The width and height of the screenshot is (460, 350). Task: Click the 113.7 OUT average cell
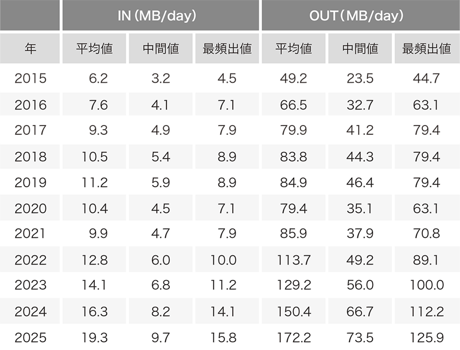pos(294,260)
